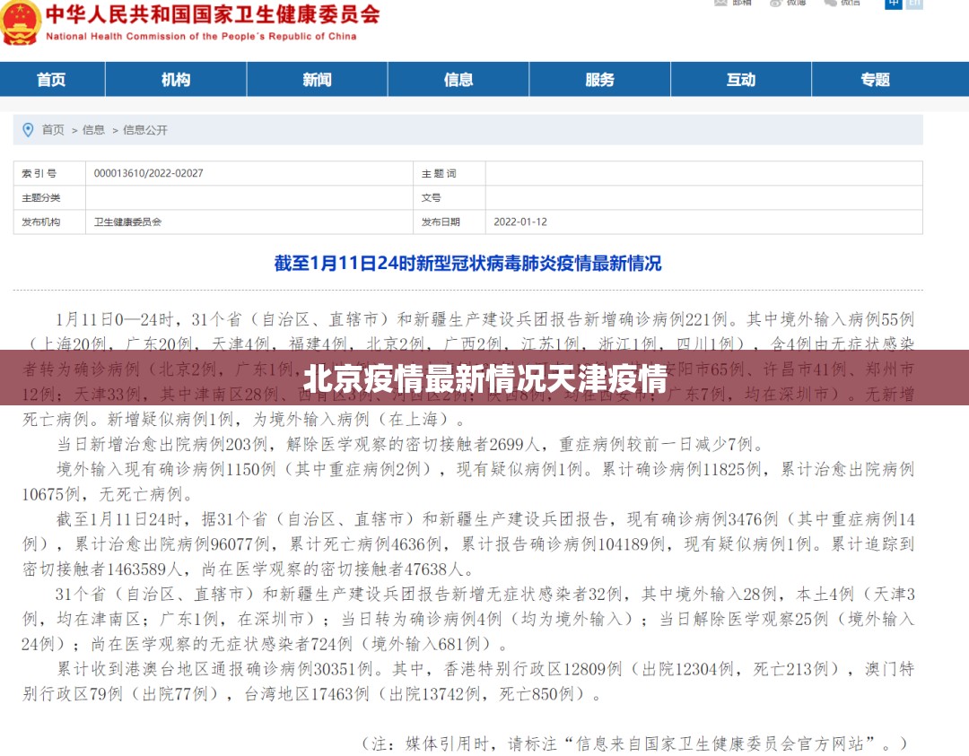The height and width of the screenshot is (756, 969).
Task: Click the National Health Commission emblem logo
Action: pyautogui.click(x=21, y=22)
